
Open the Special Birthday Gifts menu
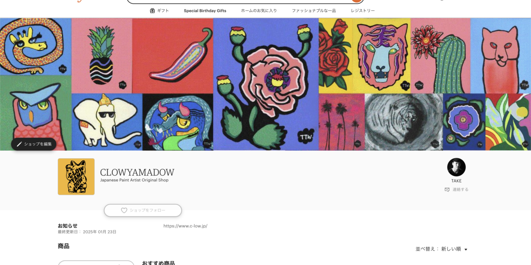pyautogui.click(x=205, y=11)
